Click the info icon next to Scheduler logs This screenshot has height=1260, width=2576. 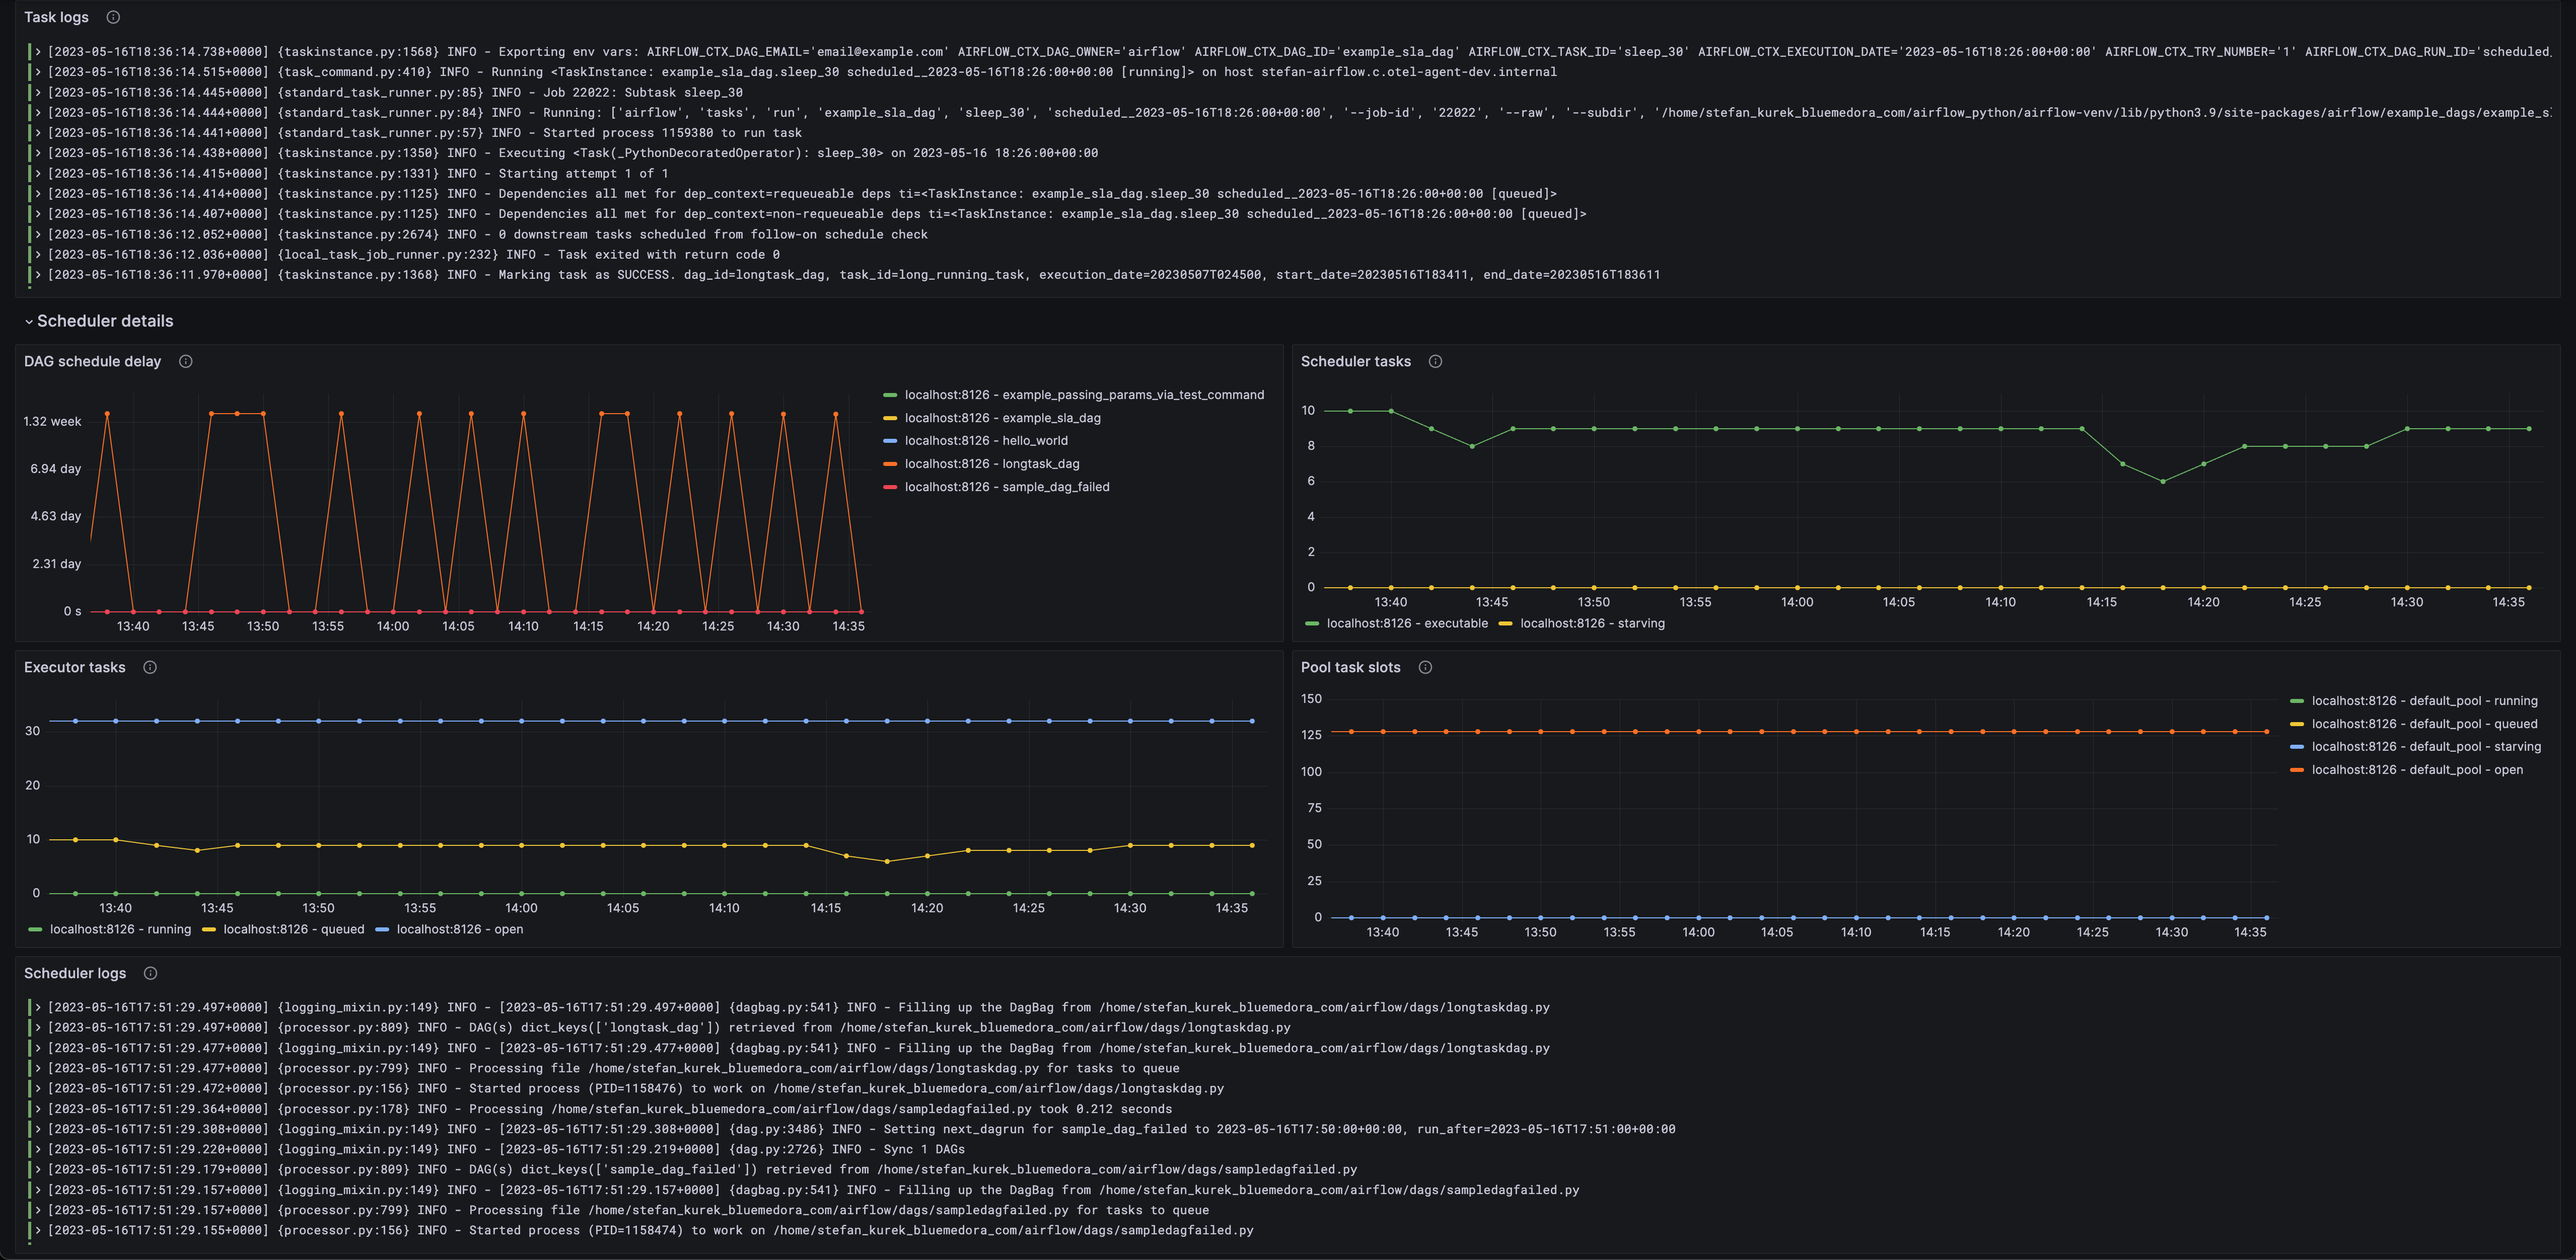[x=150, y=973]
